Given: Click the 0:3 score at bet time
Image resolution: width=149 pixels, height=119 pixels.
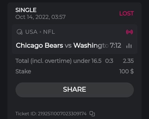Looking at the screenshot, I should 109,61.
